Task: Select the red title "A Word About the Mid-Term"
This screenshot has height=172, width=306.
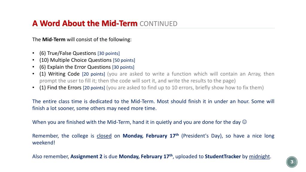Action: coord(85,23)
